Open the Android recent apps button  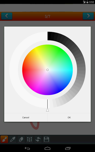pyautogui.click(x=68, y=148)
